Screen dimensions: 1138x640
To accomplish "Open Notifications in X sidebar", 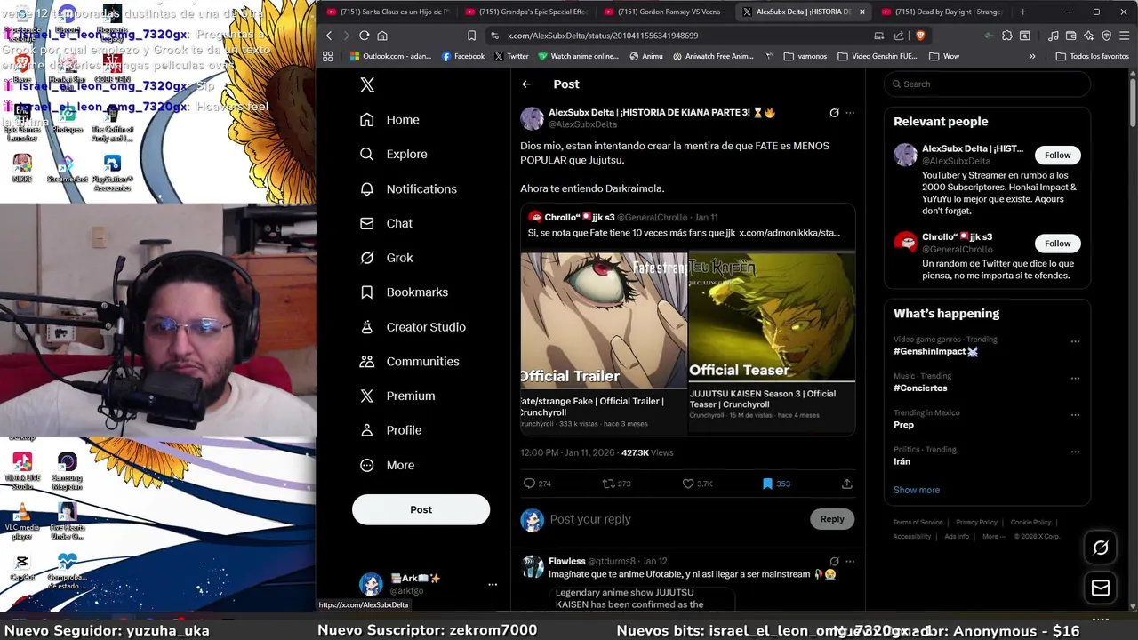I will 408,188.
